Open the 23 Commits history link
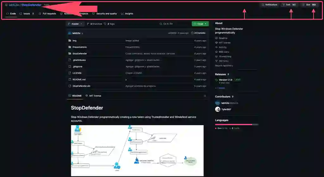The width and height of the screenshot is (324, 177). coord(198,33)
